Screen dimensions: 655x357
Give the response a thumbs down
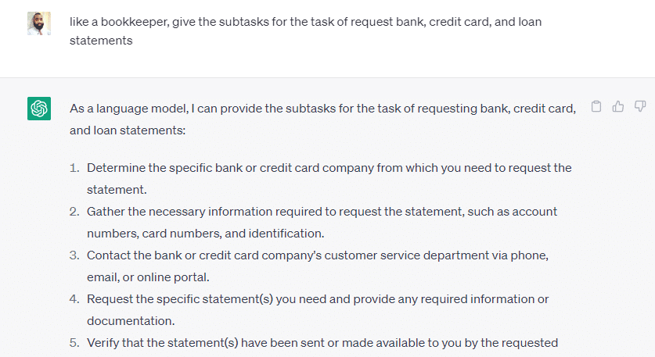(x=640, y=107)
